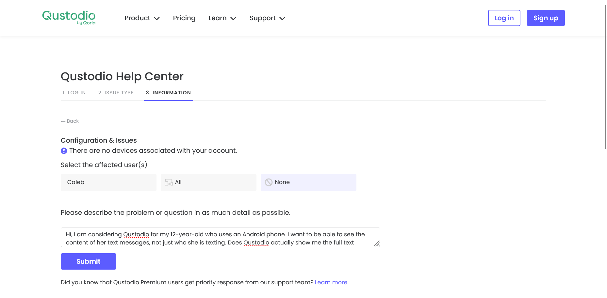The image size is (607, 298).
Task: Click the Log in button
Action: [x=504, y=18]
